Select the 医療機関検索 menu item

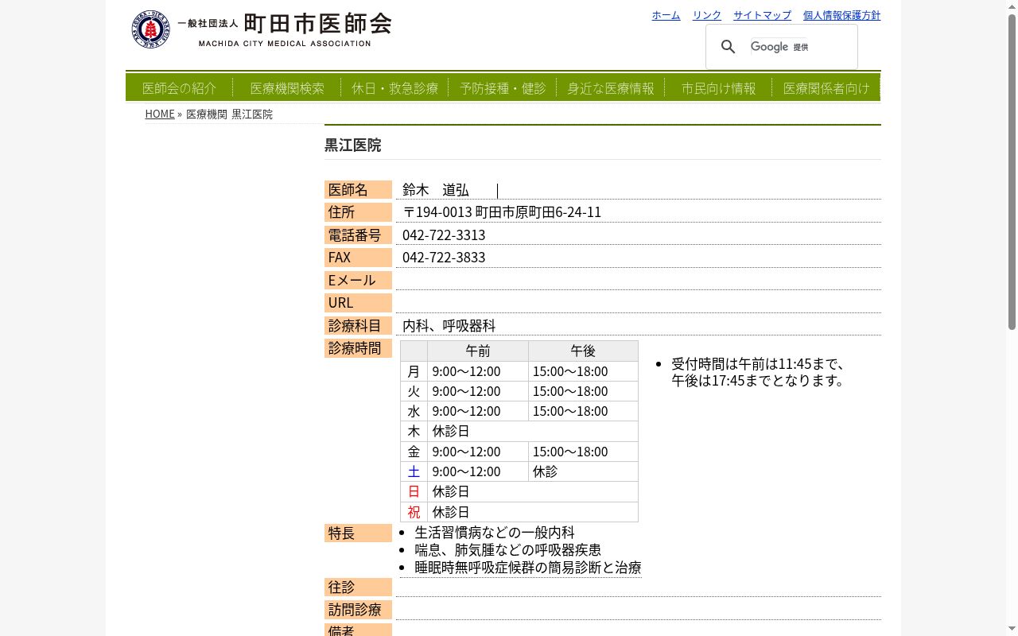287,88
